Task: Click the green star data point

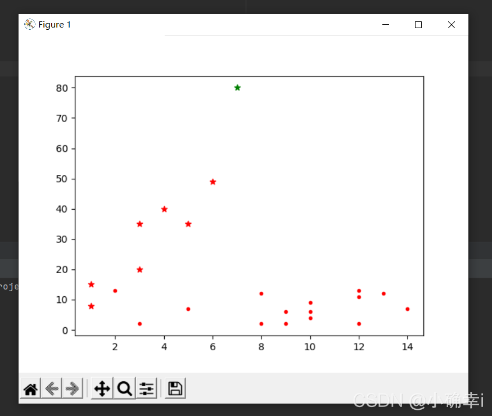Action: point(237,88)
